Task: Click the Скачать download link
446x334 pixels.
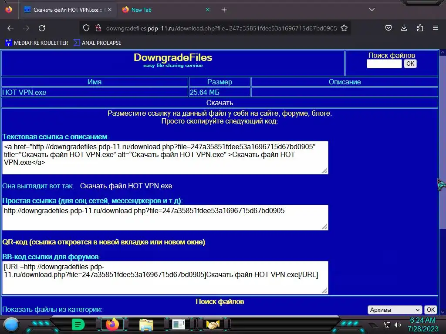Action: pos(220,103)
